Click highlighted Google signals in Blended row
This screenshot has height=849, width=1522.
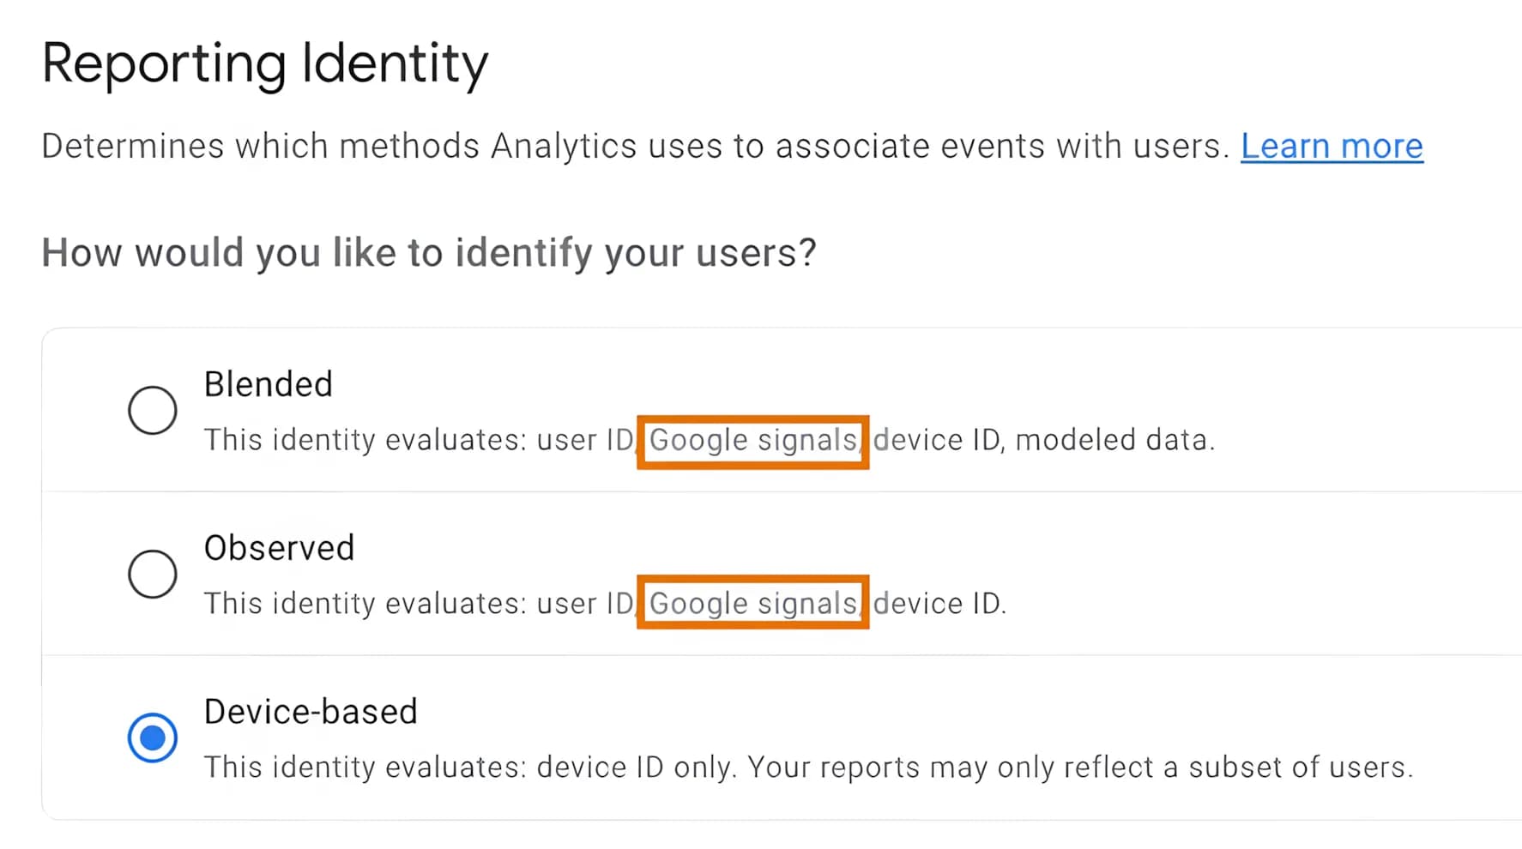[x=752, y=440]
